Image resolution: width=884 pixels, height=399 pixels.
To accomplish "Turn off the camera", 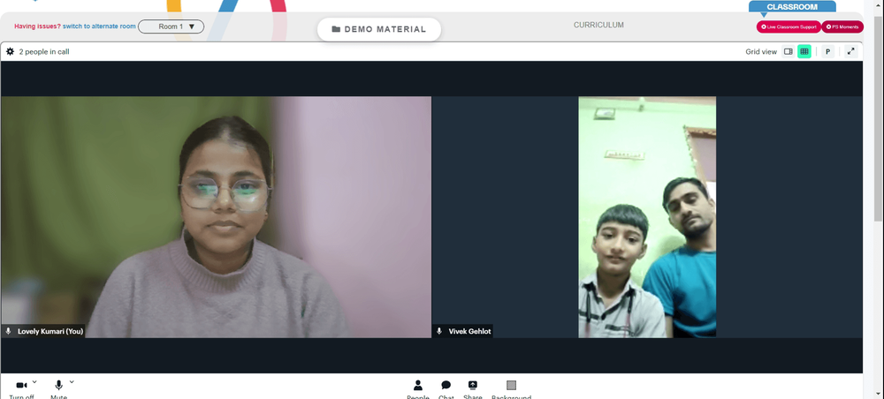I will click(21, 389).
